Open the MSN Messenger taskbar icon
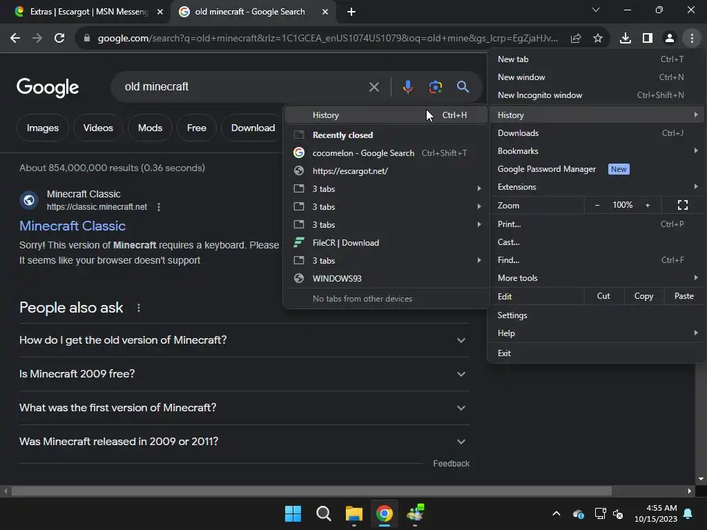The image size is (707, 530). click(415, 513)
